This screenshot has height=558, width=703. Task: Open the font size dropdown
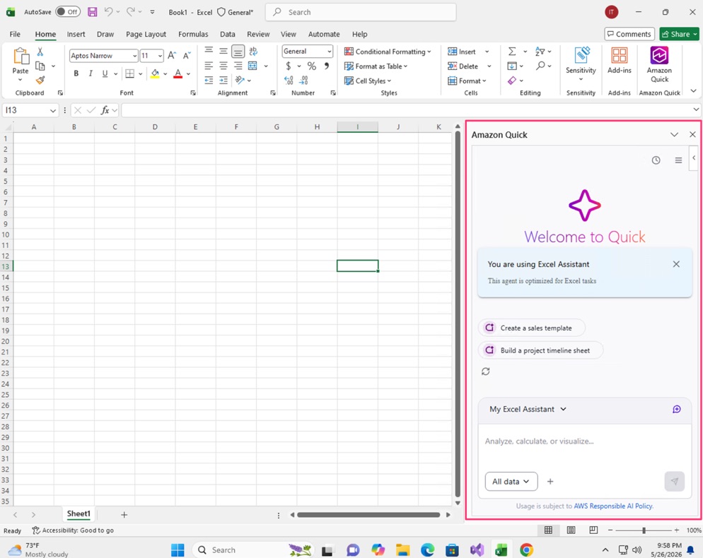(160, 56)
